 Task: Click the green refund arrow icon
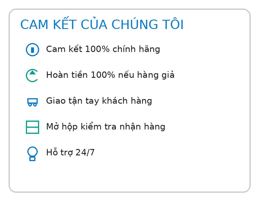click(32, 75)
